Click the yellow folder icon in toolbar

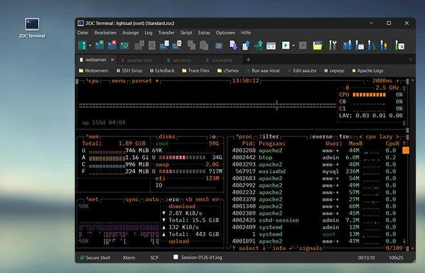point(317,46)
